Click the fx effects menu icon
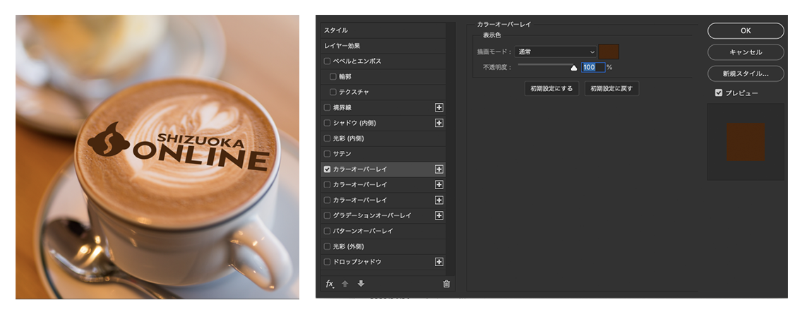802x317 pixels. pos(329,284)
